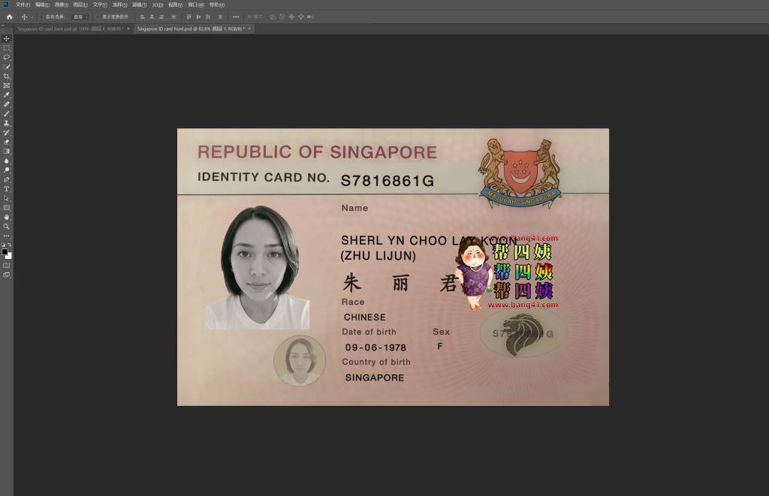The width and height of the screenshot is (769, 496).
Task: Select the Clone Stamp tool
Action: click(5, 122)
